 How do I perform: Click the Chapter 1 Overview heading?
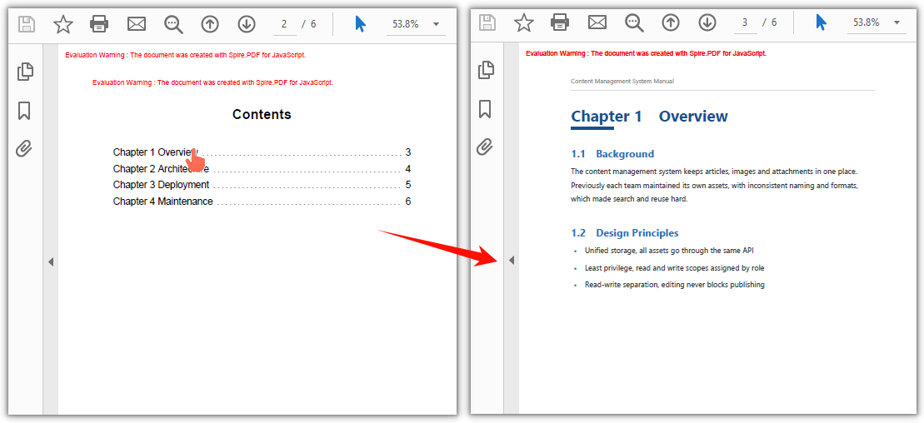[649, 117]
